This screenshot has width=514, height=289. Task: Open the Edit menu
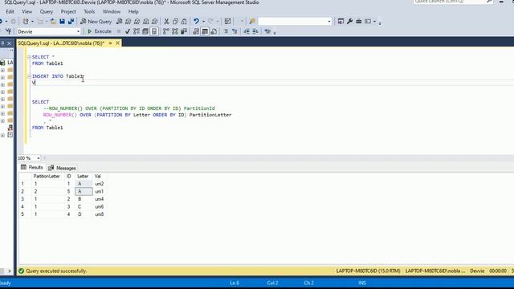tap(10, 11)
